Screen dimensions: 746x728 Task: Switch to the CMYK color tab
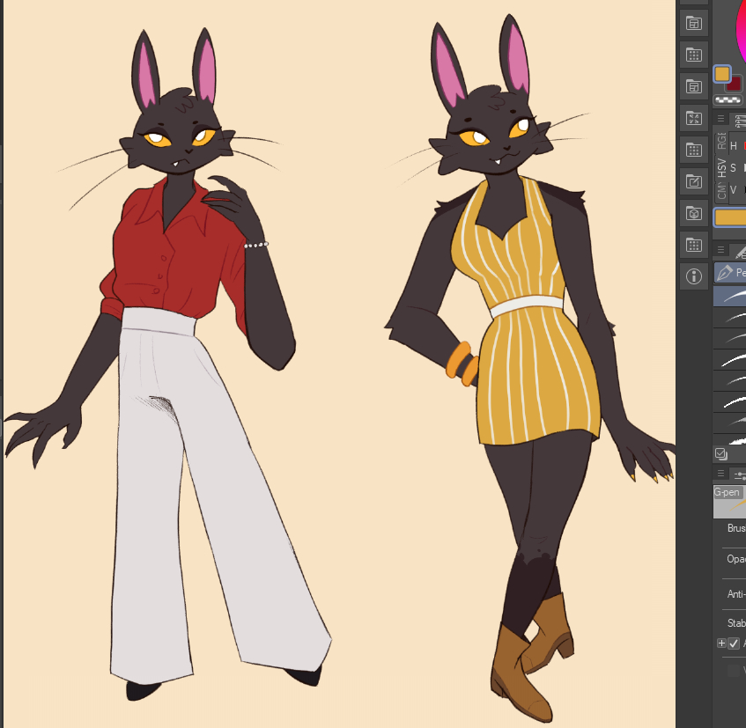coord(721,190)
